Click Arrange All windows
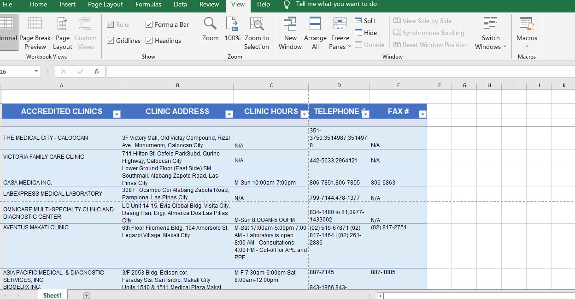The image size is (575, 299). point(315,33)
